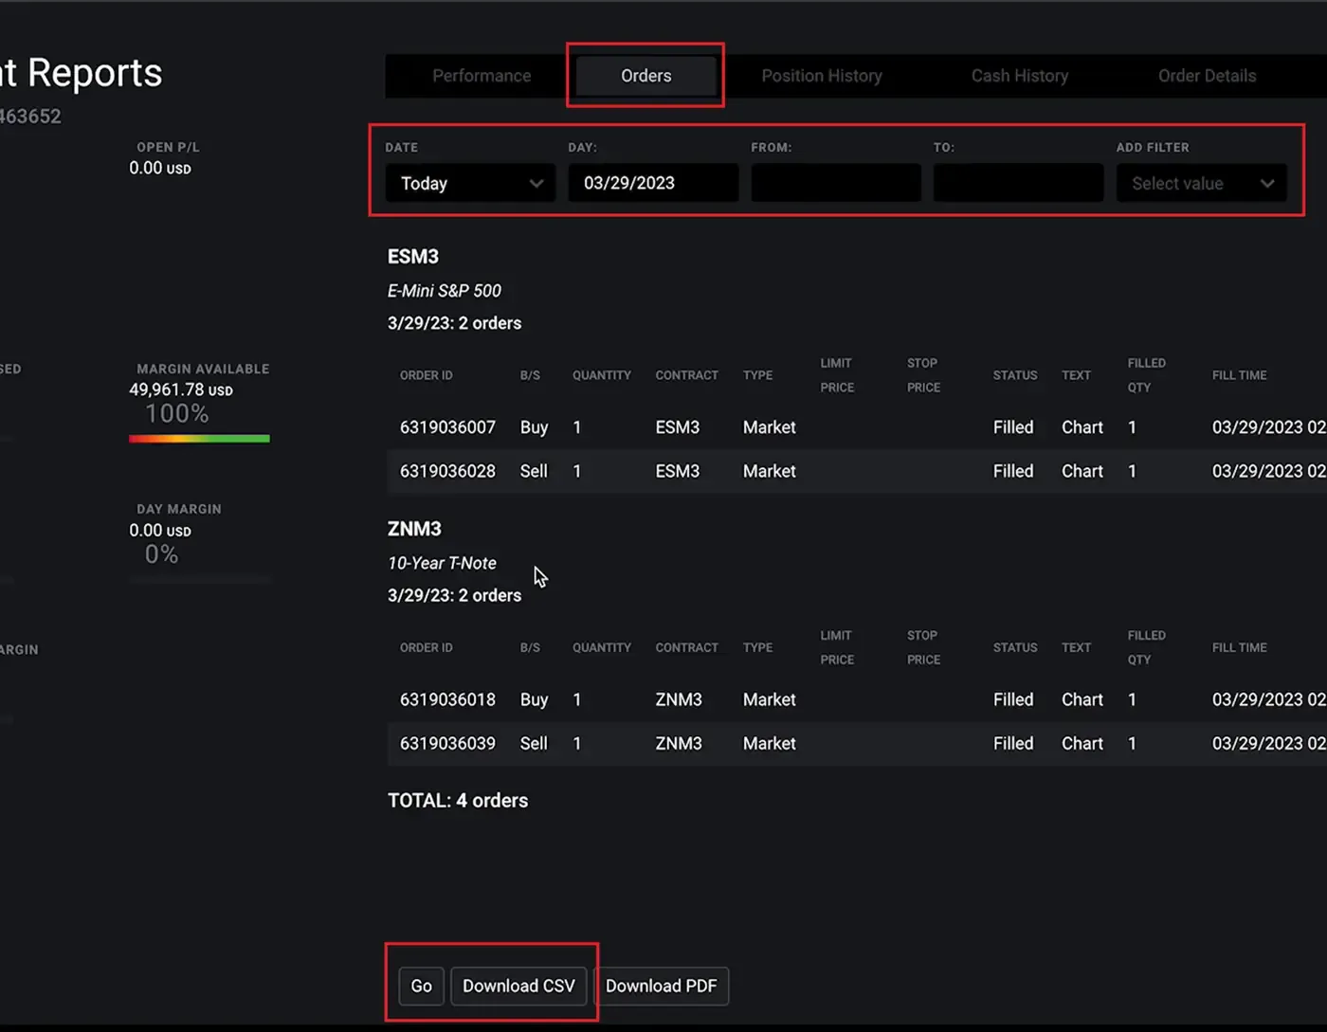Click Margin Available value 49,961.78 USD
The width and height of the screenshot is (1327, 1032).
pos(181,389)
